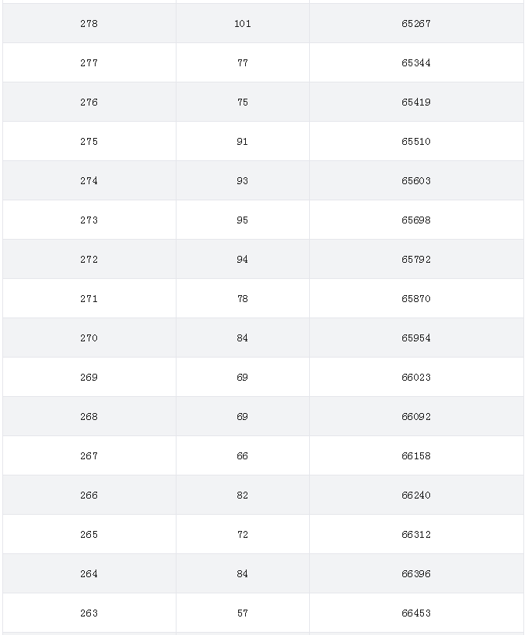Select the cell showing score 265
528x635 pixels.
89,534
